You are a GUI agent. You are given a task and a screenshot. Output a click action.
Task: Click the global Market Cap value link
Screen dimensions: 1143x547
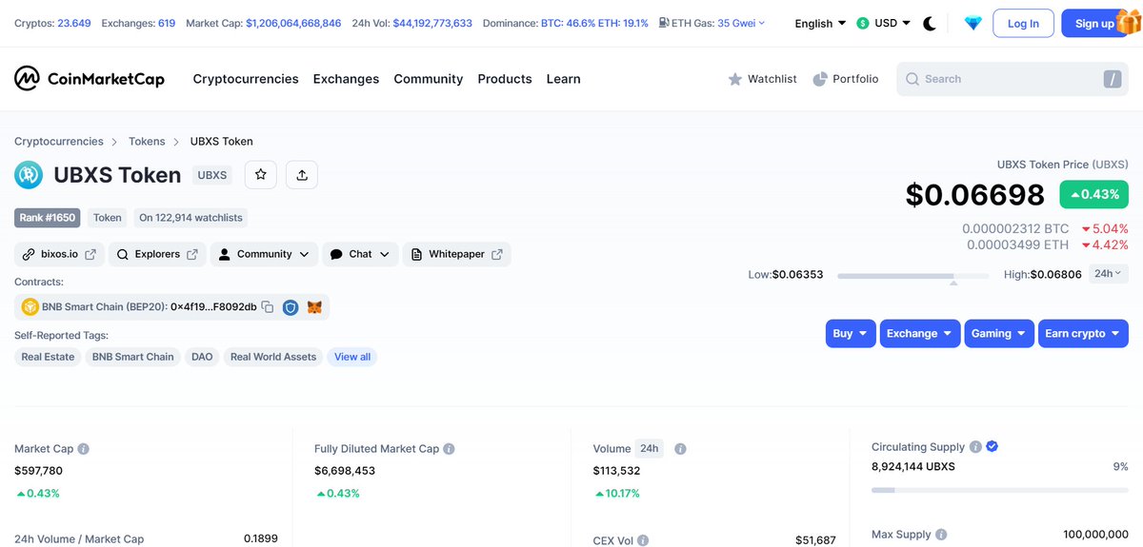293,23
